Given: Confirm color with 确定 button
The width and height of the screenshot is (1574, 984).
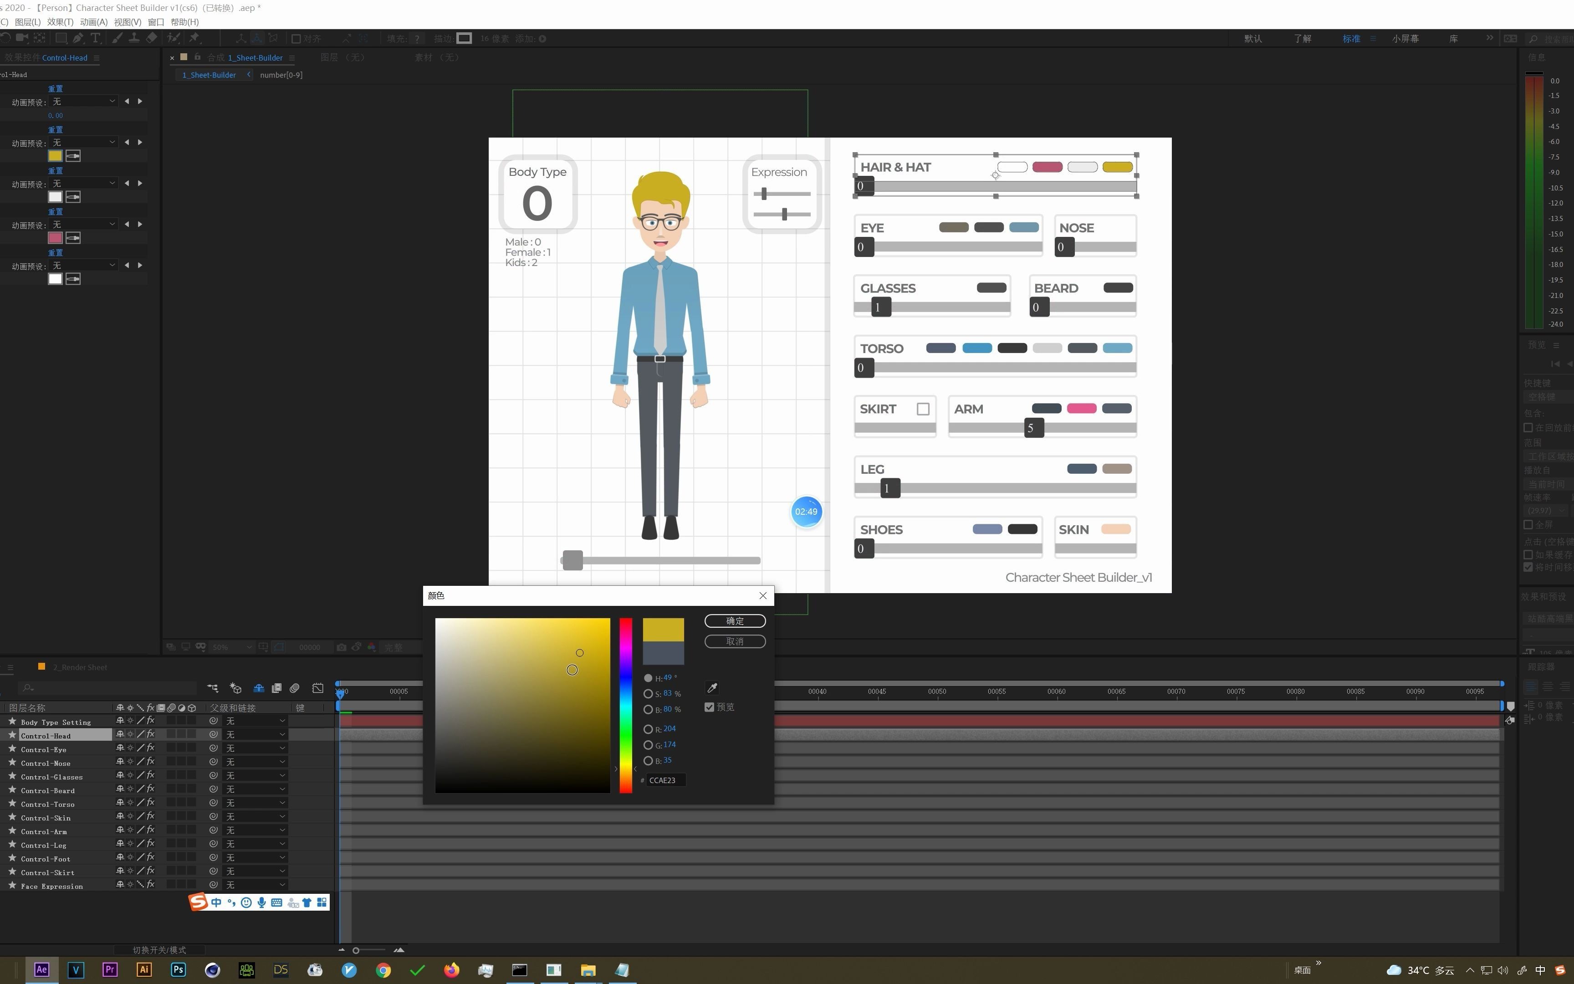Looking at the screenshot, I should [734, 621].
